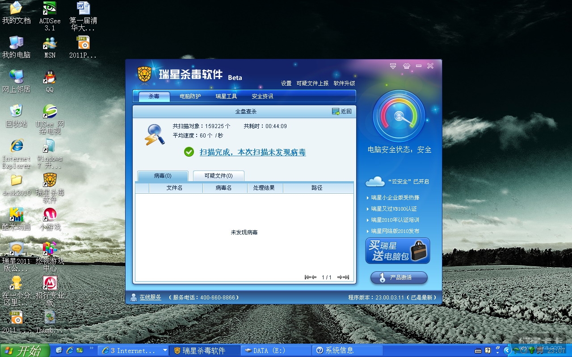Expand the 3 Internet... taskbar group dropdown
The image size is (572, 357).
[165, 351]
